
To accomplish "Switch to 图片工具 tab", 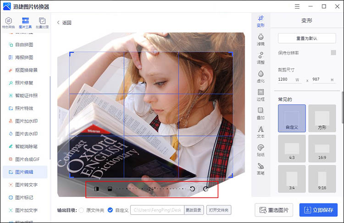I will point(25,23).
